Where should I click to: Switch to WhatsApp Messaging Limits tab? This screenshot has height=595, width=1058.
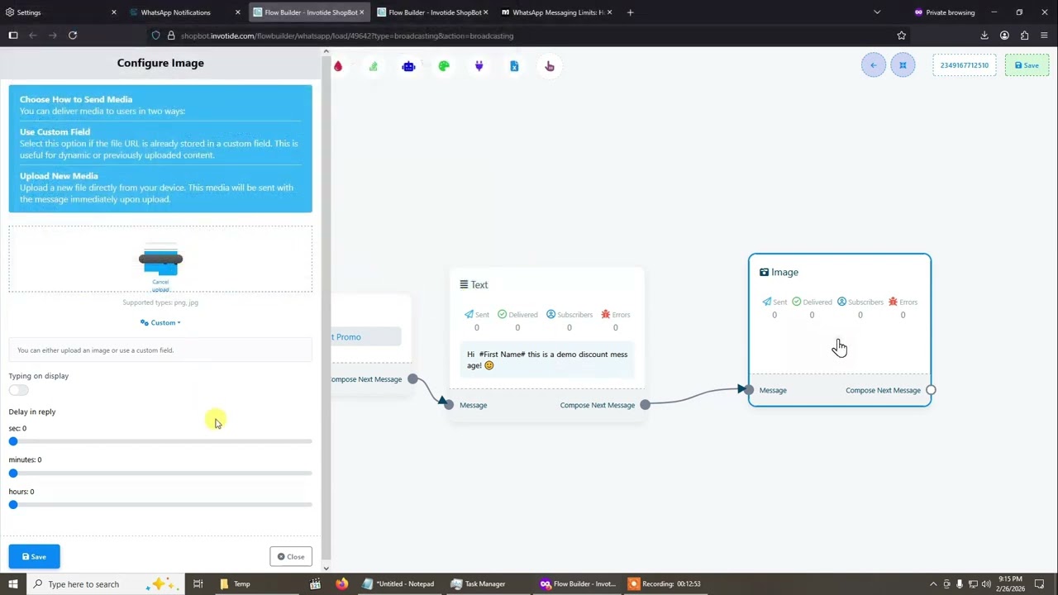[x=555, y=12]
